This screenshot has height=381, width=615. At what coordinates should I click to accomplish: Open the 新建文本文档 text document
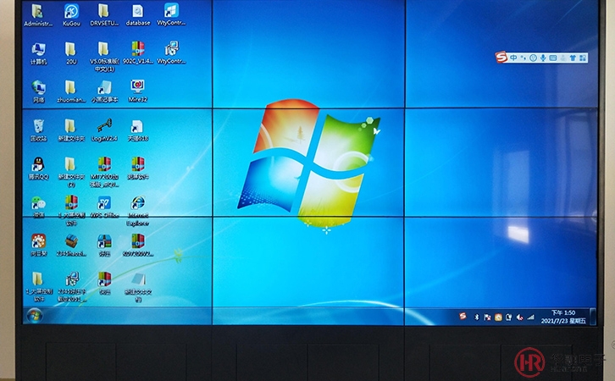[x=138, y=286]
